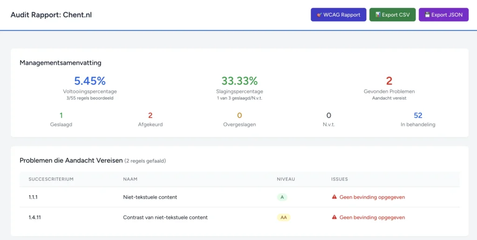Screen dimensions: 477x240
Task: Click the 33.33% Slagingspercentage figure
Action: coord(239,81)
